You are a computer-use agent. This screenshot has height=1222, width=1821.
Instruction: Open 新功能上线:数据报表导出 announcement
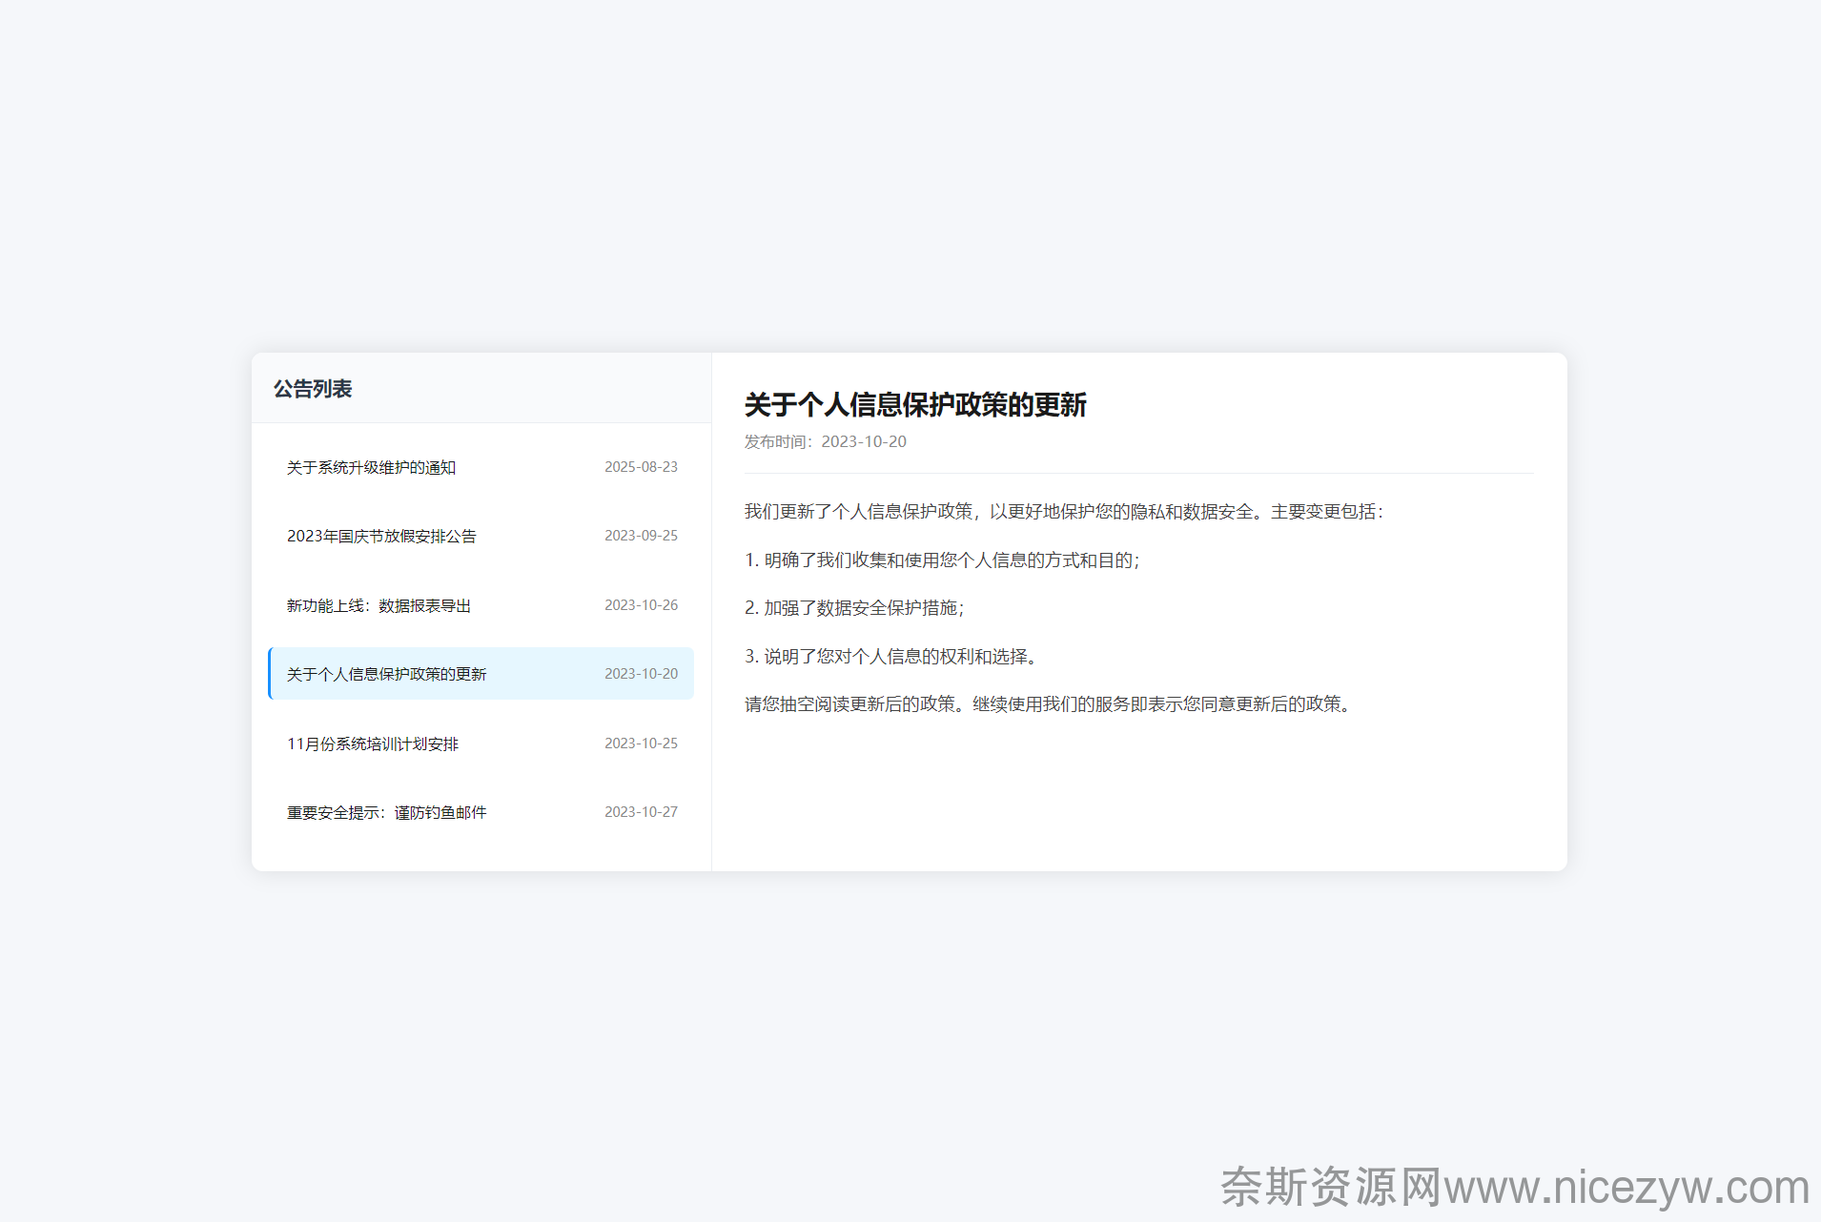[379, 606]
